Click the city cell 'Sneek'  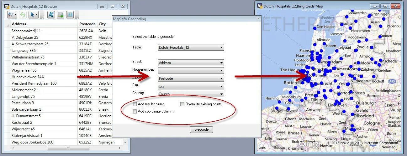point(105,109)
